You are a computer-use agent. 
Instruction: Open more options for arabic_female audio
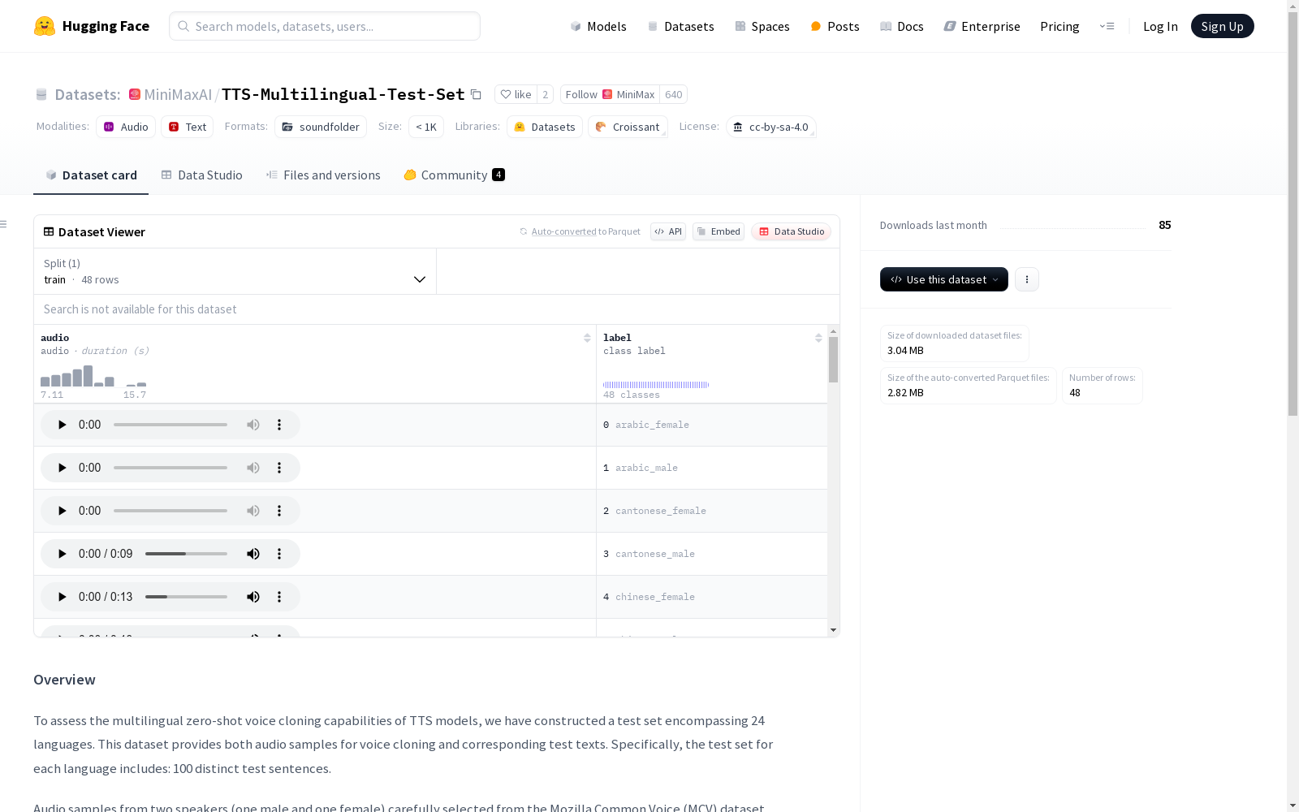pyautogui.click(x=279, y=425)
